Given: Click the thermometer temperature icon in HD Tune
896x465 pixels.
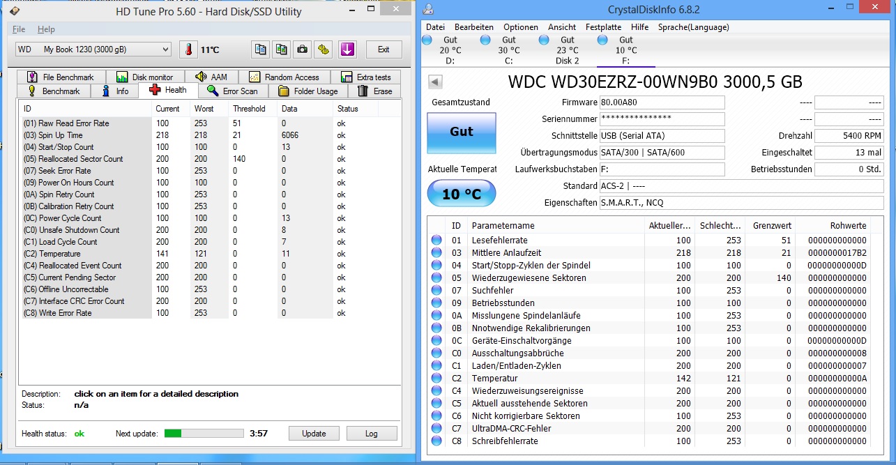Looking at the screenshot, I should (188, 49).
